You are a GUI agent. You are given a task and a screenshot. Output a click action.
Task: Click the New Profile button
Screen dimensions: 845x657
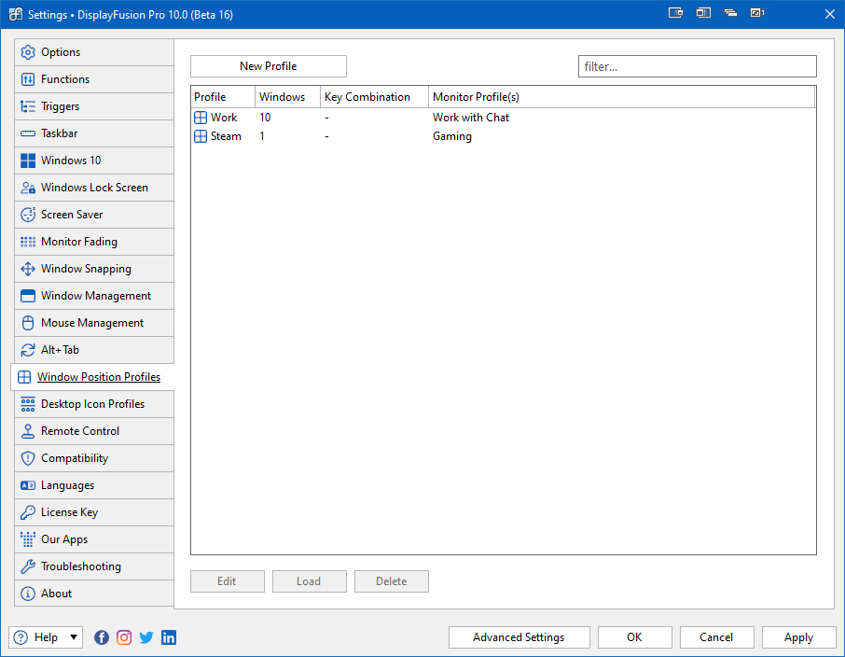[x=269, y=66]
